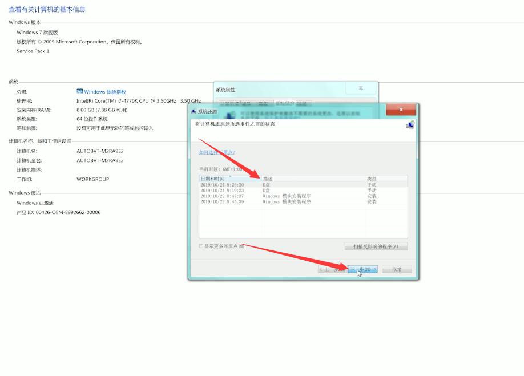
Task: Close the 系统还原 dialog with red X
Action: click(x=401, y=110)
